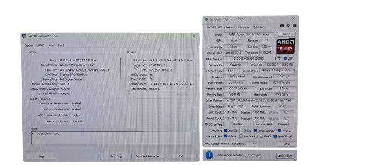The height and width of the screenshot is (165, 367).
Task: Click the Bandwidth 179.2 GB/s field
Action: pos(281,95)
